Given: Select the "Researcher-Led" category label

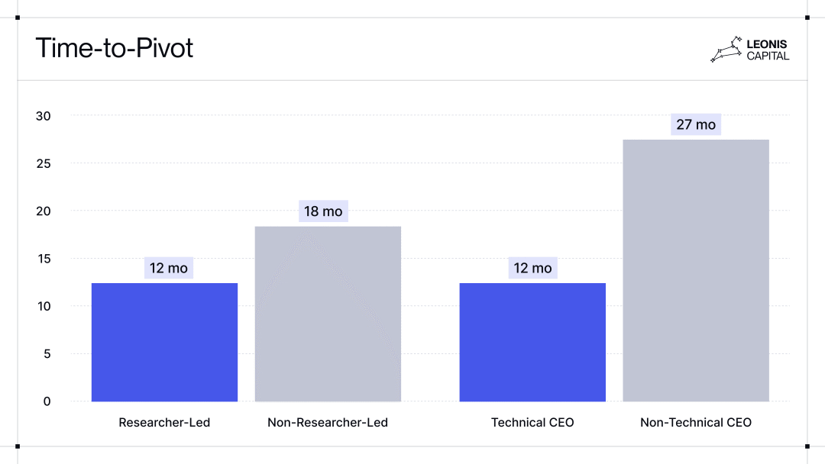Looking at the screenshot, I should [x=164, y=422].
